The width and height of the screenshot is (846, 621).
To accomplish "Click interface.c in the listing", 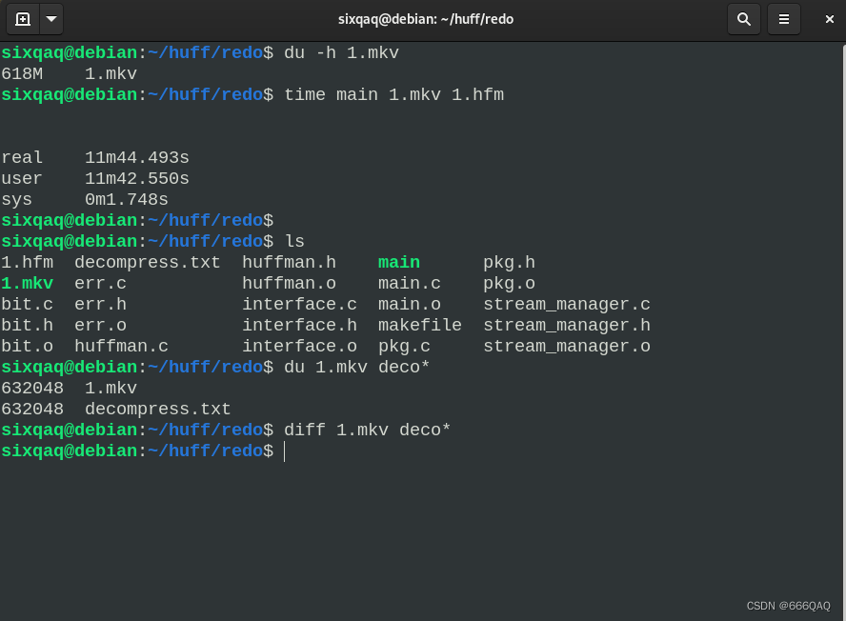I will [299, 304].
